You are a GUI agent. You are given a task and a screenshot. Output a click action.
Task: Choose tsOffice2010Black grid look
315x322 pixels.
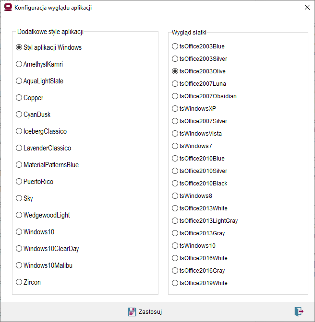[200, 183]
